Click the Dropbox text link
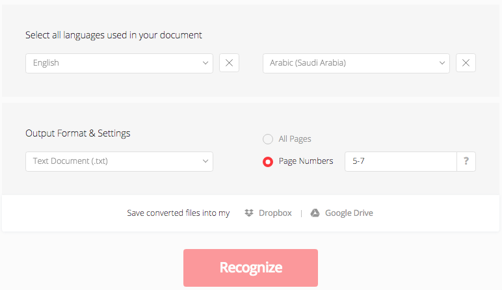 point(275,213)
